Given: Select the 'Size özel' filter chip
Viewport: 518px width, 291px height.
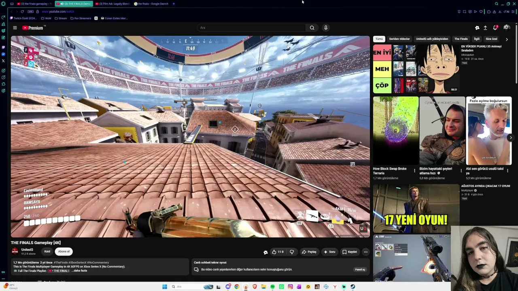Looking at the screenshot, I should 491,39.
